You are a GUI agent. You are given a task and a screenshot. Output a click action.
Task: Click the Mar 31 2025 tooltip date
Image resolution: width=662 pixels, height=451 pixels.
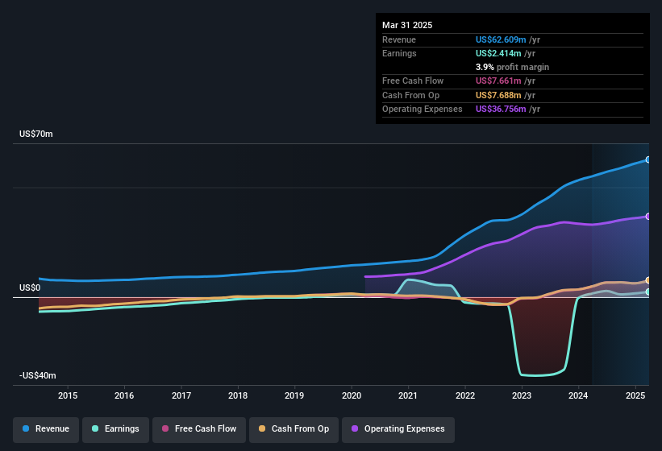coord(407,25)
